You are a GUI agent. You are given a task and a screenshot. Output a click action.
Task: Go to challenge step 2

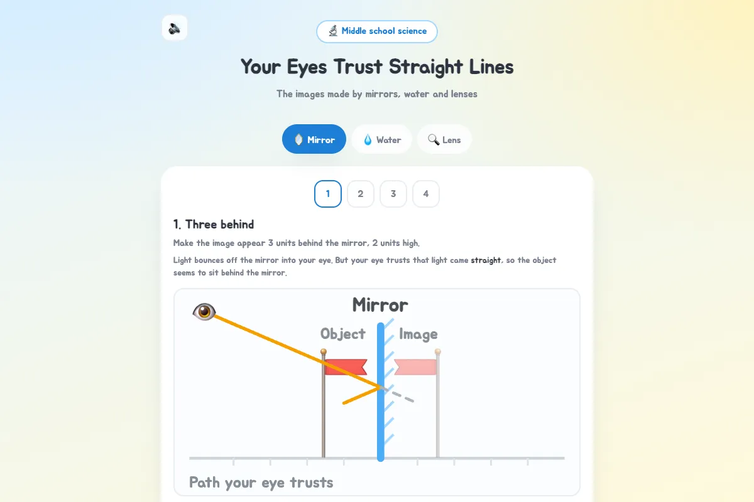click(x=361, y=194)
